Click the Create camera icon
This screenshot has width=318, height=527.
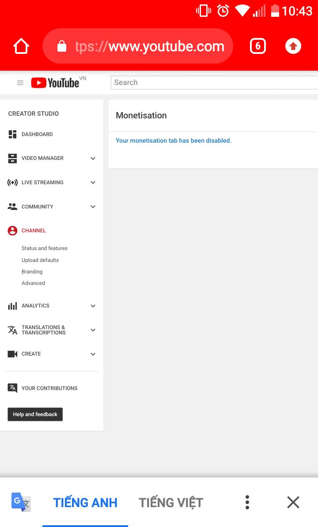tap(12, 354)
